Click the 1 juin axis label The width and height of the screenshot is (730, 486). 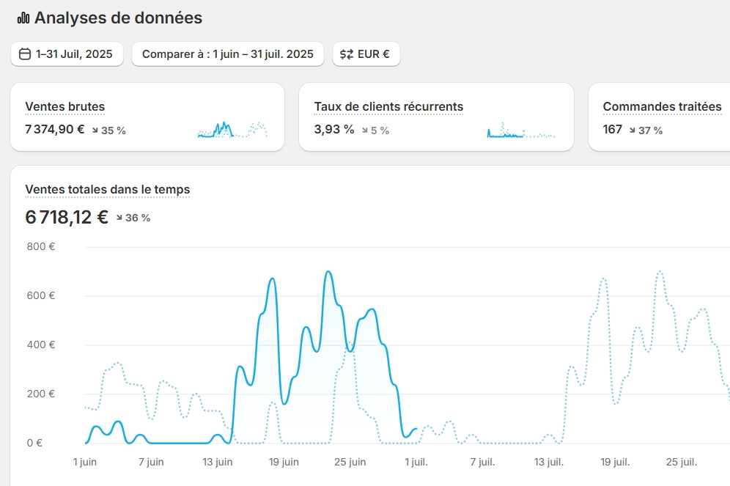[85, 463]
